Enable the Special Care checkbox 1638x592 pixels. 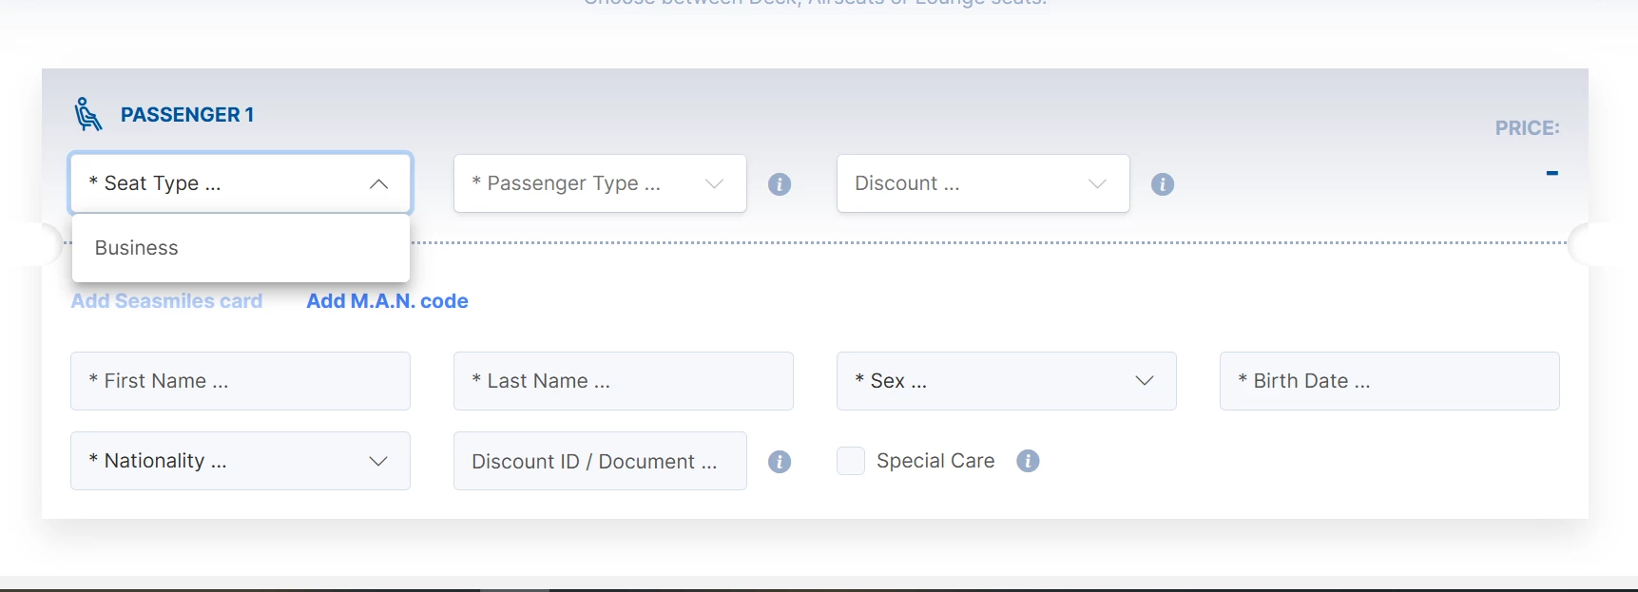pos(851,461)
